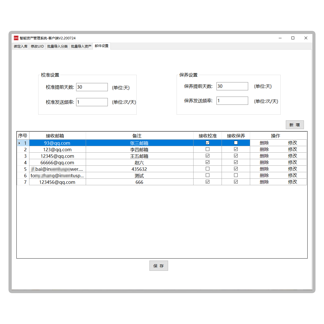The width and height of the screenshot is (324, 324).
Task: Click 修改 for 123456@qq.com row
Action: pyautogui.click(x=292, y=182)
